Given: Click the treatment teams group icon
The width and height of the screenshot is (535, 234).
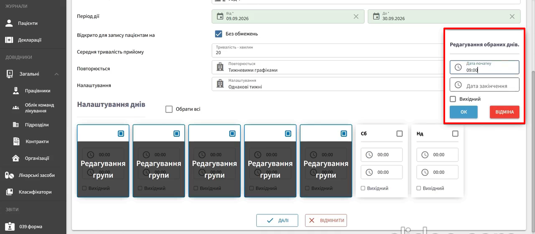Looking at the screenshot, I should click(16, 108).
